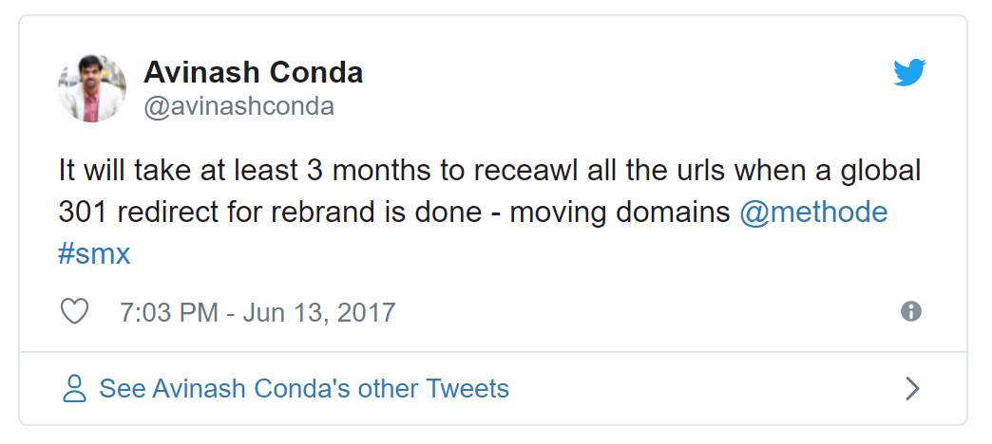Click the word 'global' in the tweet
This screenshot has height=444, width=992.
tap(880, 172)
